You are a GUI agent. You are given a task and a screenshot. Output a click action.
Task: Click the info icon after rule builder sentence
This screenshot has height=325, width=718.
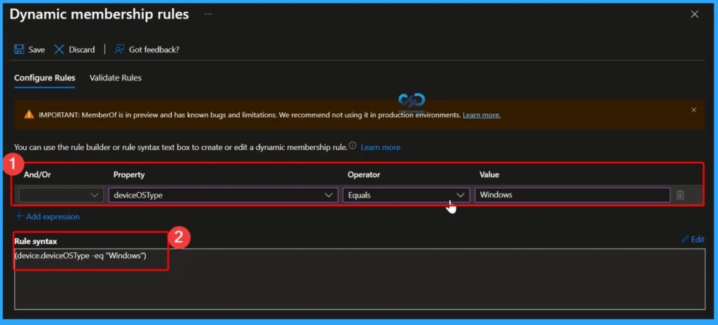point(353,146)
